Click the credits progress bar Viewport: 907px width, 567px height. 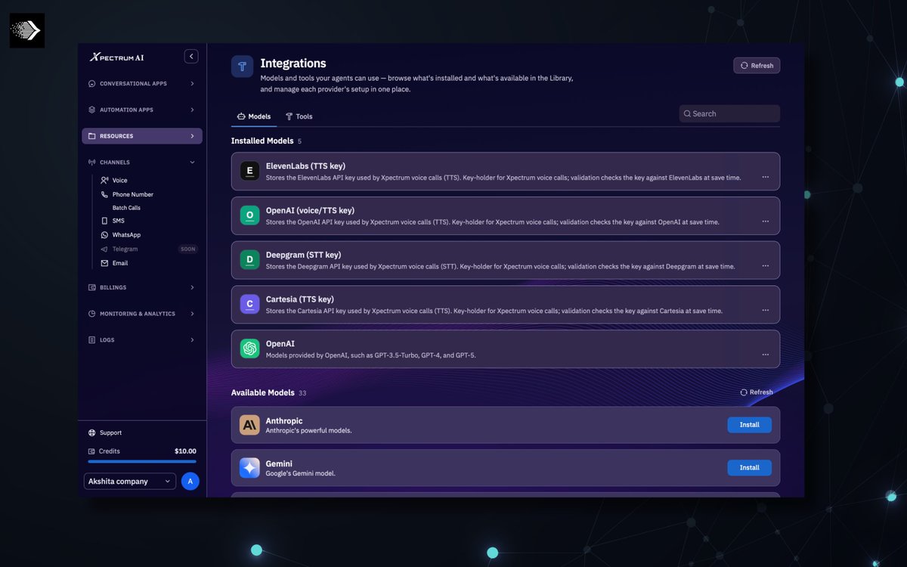[x=142, y=461]
